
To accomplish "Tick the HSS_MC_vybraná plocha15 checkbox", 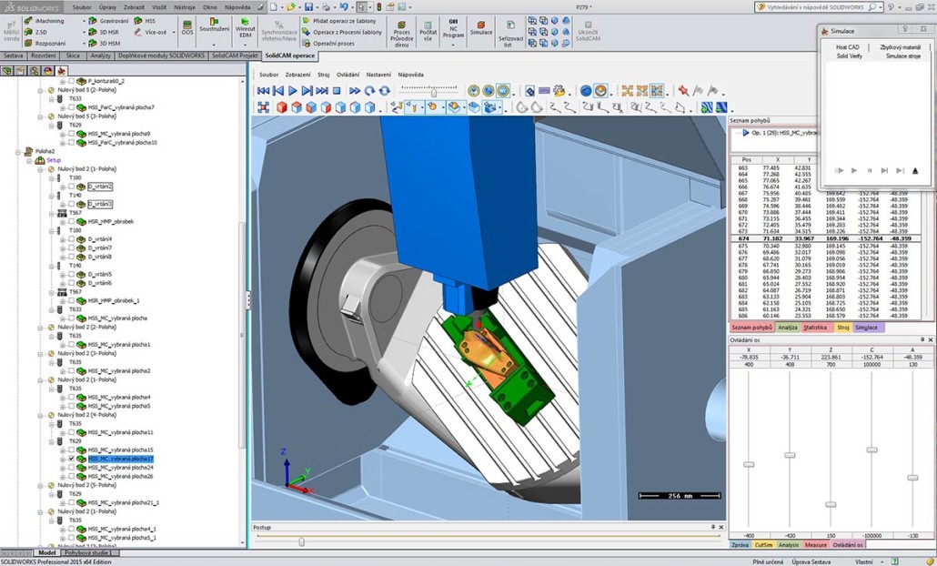I will click(x=72, y=450).
